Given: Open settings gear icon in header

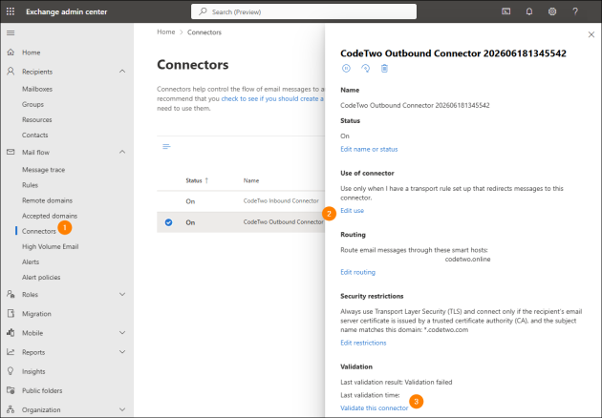Looking at the screenshot, I should click(552, 11).
